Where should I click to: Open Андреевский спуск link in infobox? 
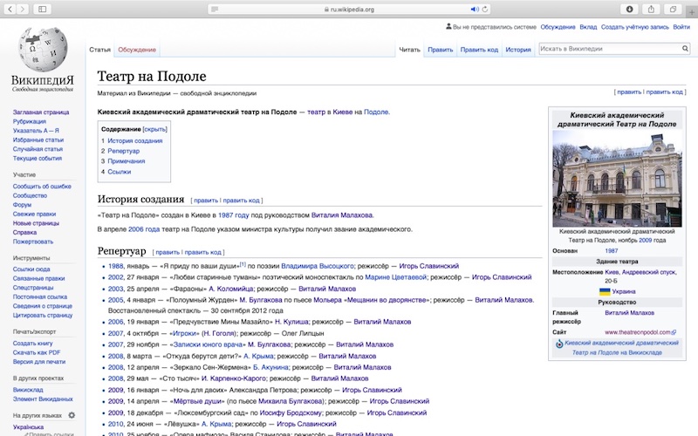point(648,272)
